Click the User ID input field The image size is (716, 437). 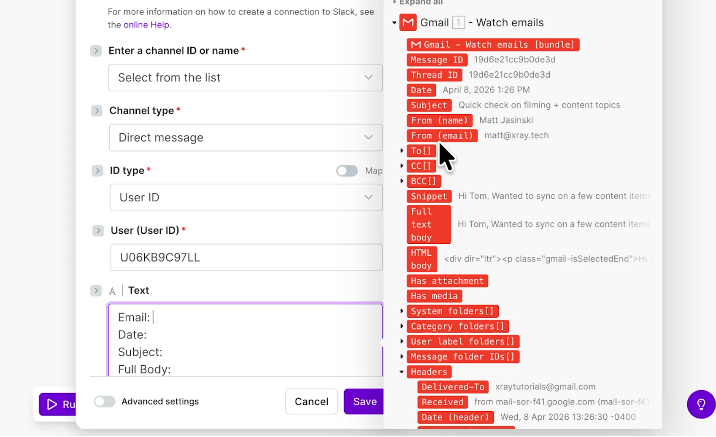246,257
